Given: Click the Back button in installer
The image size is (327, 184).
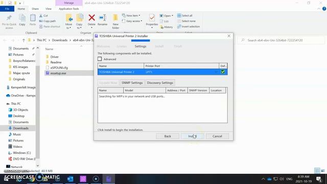Looking at the screenshot, I should 168,136.
